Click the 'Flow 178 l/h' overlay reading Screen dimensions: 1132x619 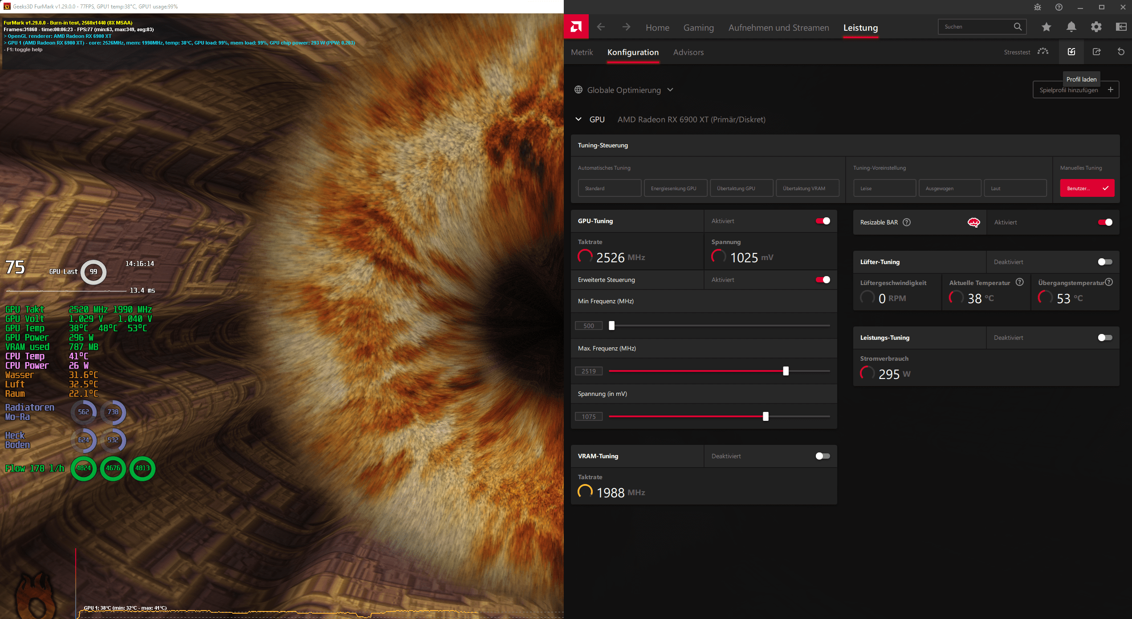[x=35, y=468]
